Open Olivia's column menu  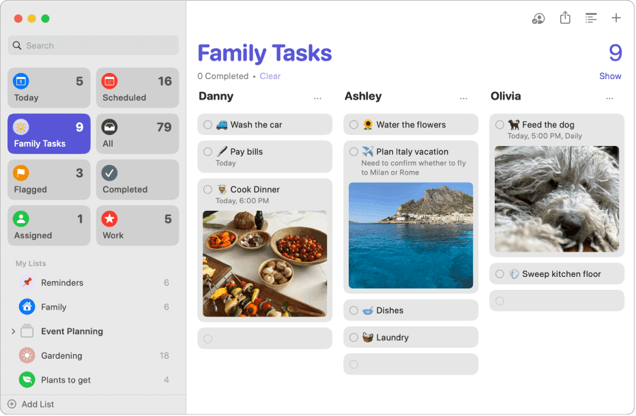tap(609, 97)
